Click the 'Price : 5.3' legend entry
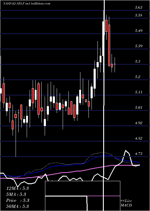Viewport: 150px width, 211px height. point(18,200)
